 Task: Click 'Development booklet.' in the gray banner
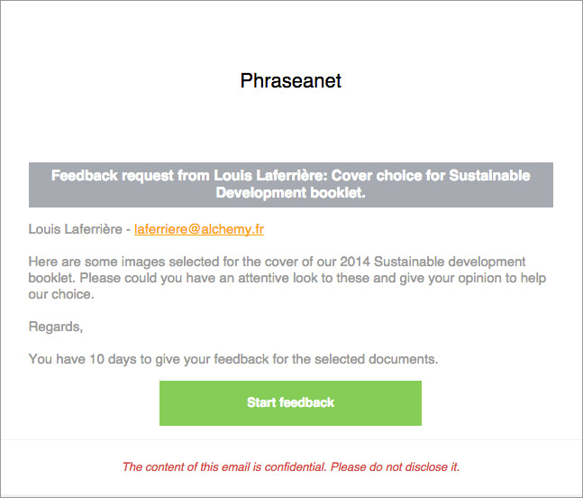pos(291,193)
